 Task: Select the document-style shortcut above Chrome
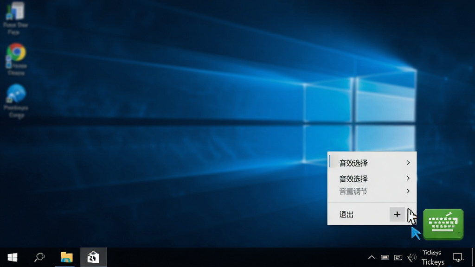point(15,18)
